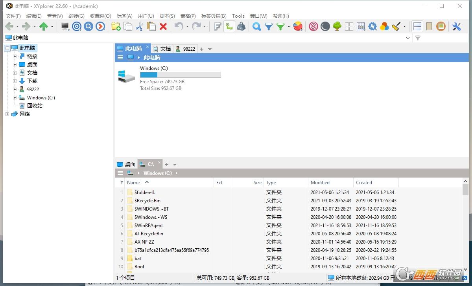The height and width of the screenshot is (286, 472).
Task: Open tab list dropdown in bottom pane
Action: coord(175,165)
